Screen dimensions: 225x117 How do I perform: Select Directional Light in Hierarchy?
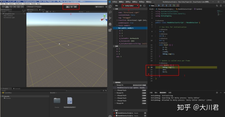9,17
